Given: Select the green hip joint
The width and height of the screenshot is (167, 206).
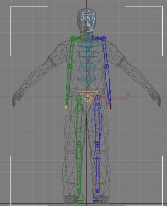Looking at the screenshot, I should (x=79, y=98).
